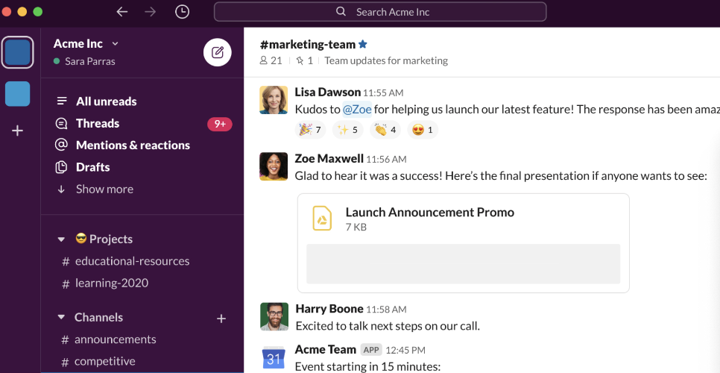
Task: Switch to the light blue workspace
Action: click(17, 94)
